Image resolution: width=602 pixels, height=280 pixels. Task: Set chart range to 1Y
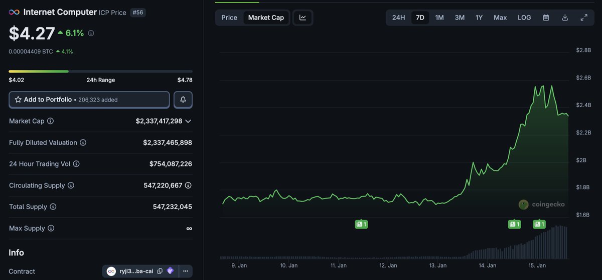coord(479,17)
